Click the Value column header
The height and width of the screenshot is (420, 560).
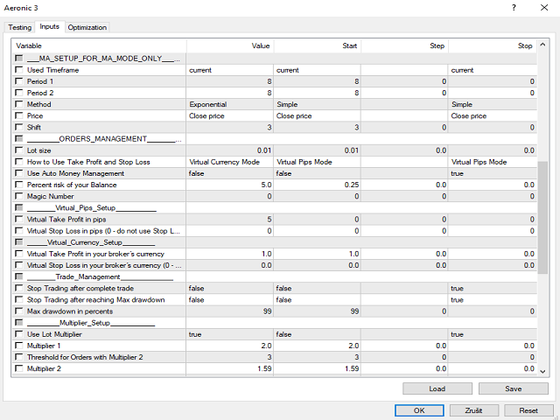[x=230, y=45]
